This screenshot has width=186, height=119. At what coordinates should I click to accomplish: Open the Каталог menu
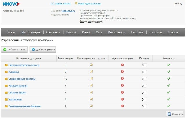pyautogui.click(x=11, y=32)
